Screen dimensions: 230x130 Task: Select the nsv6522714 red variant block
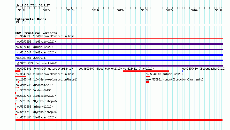click(16, 98)
